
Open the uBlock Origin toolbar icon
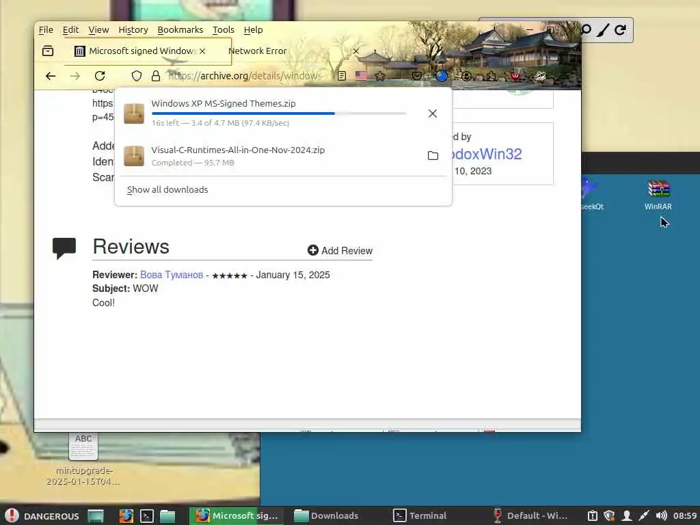point(515,75)
